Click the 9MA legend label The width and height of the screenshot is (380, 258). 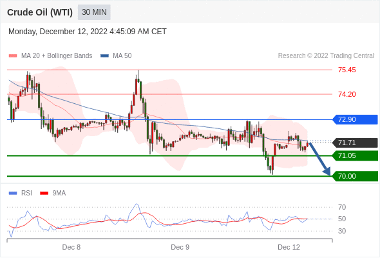[x=59, y=193]
